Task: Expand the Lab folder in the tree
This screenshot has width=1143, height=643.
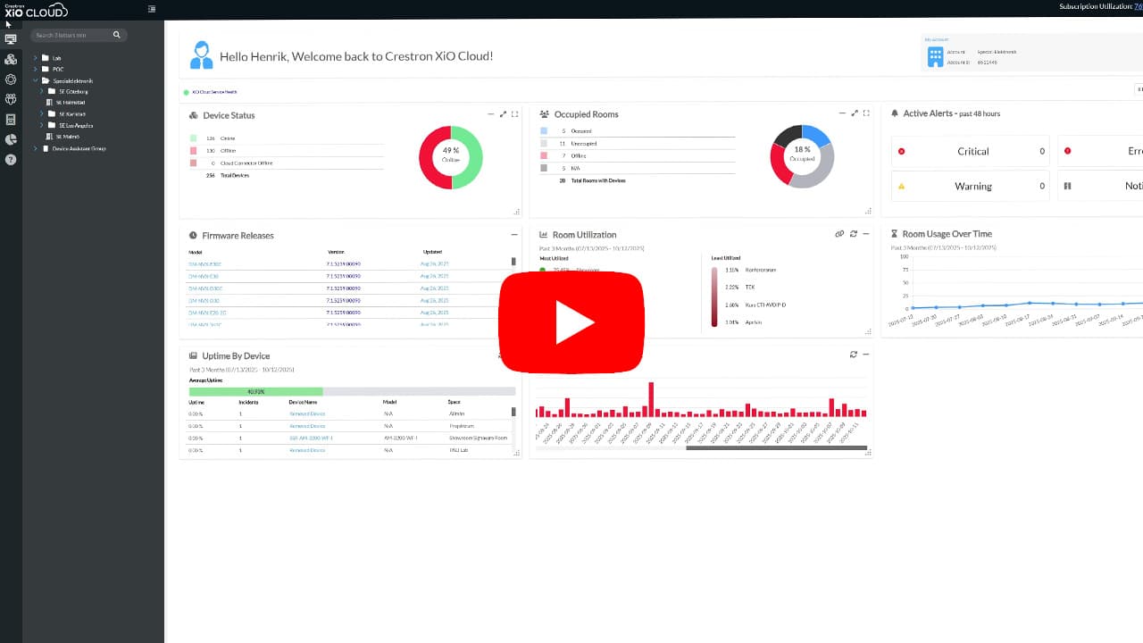Action: click(36, 58)
